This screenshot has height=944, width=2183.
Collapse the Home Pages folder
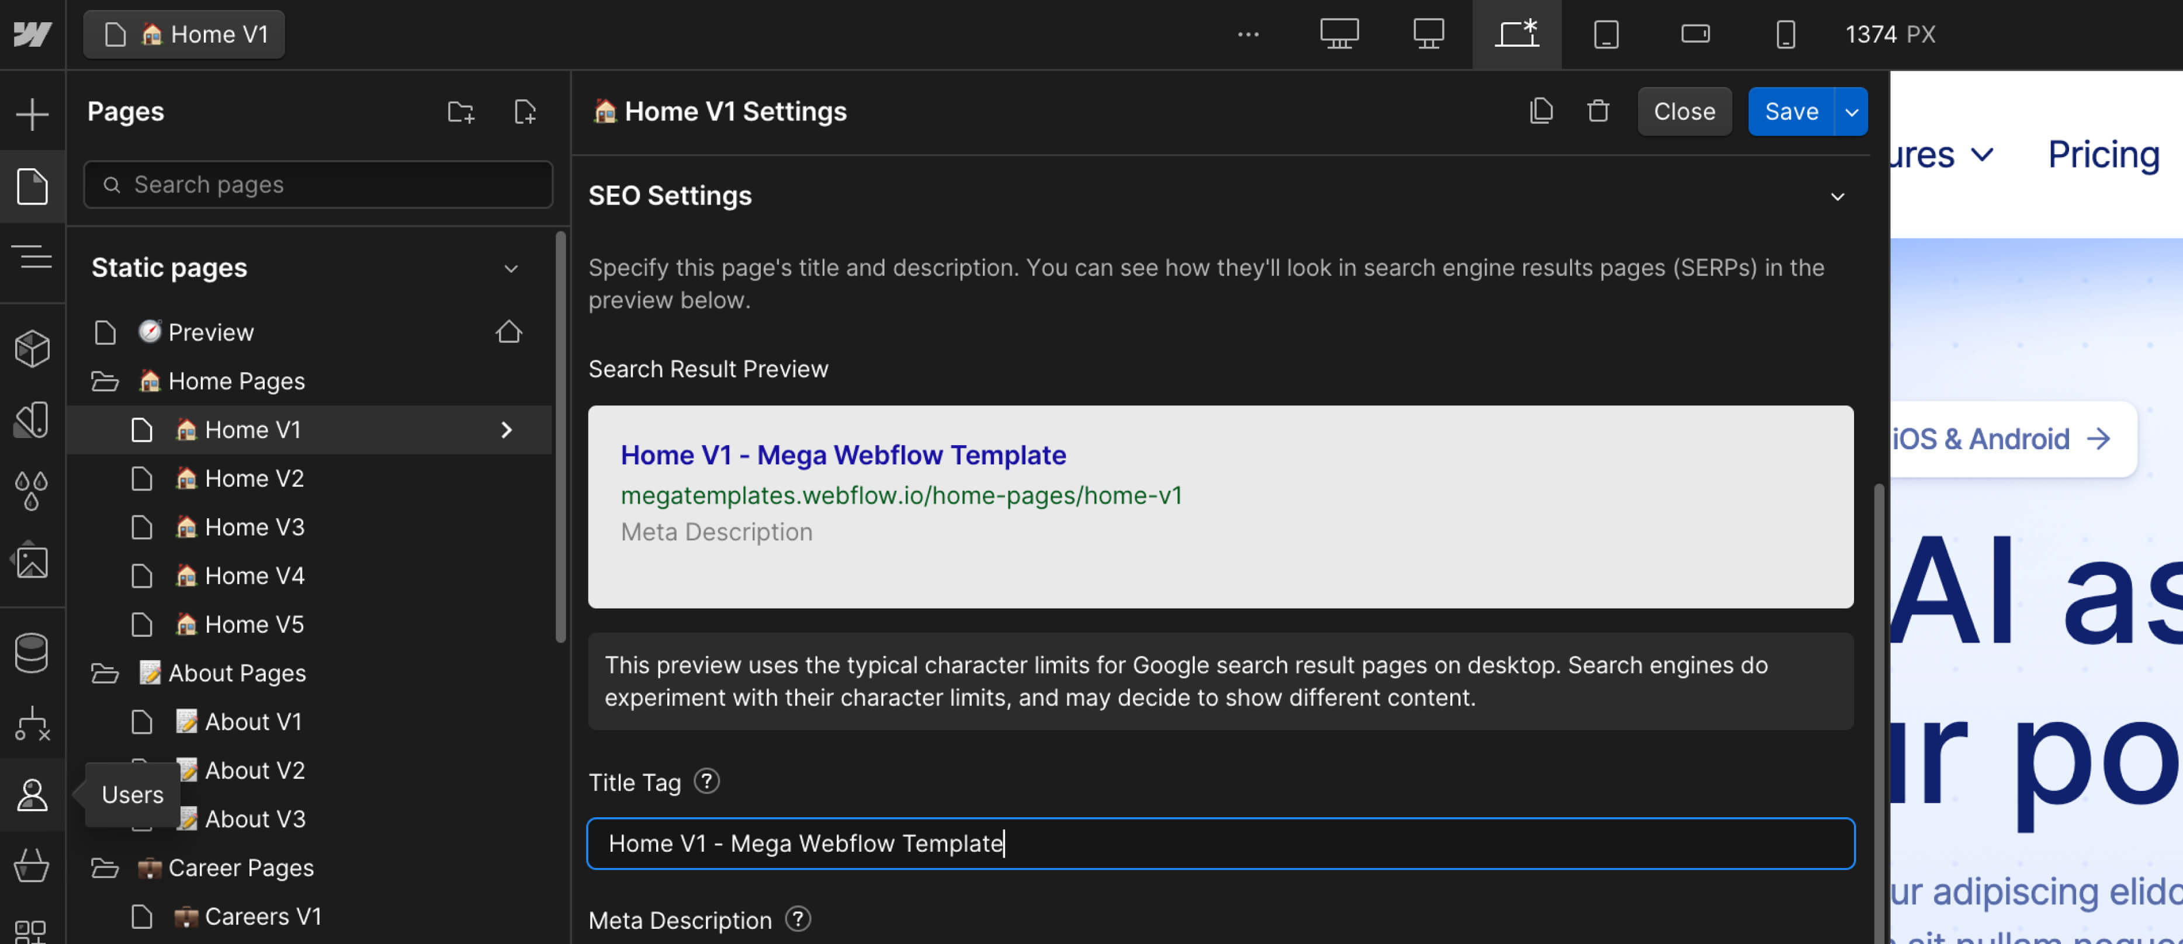point(105,381)
